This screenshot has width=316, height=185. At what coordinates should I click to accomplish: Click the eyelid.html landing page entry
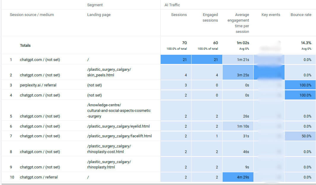tap(118, 126)
